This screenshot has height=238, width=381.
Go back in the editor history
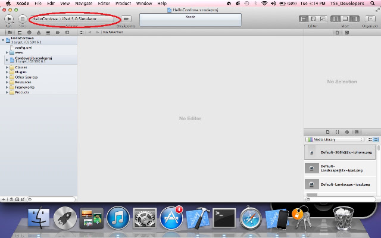coord(90,32)
